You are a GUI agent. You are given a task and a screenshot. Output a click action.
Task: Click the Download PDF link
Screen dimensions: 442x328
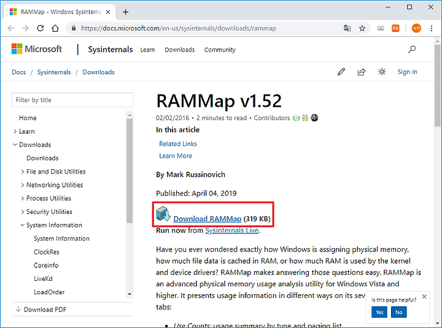45,310
